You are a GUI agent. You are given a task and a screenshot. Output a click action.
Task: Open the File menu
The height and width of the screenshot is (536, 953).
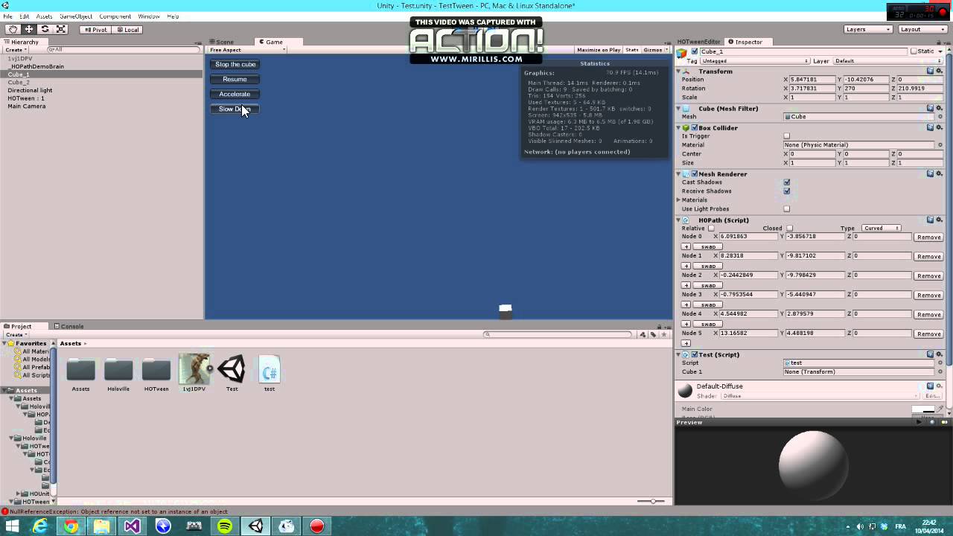(7, 16)
